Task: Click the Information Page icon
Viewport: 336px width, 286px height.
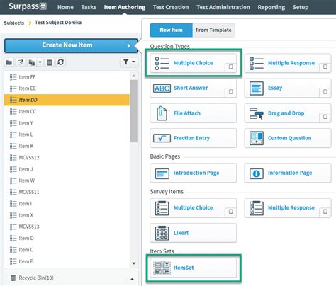Action: [x=257, y=173]
